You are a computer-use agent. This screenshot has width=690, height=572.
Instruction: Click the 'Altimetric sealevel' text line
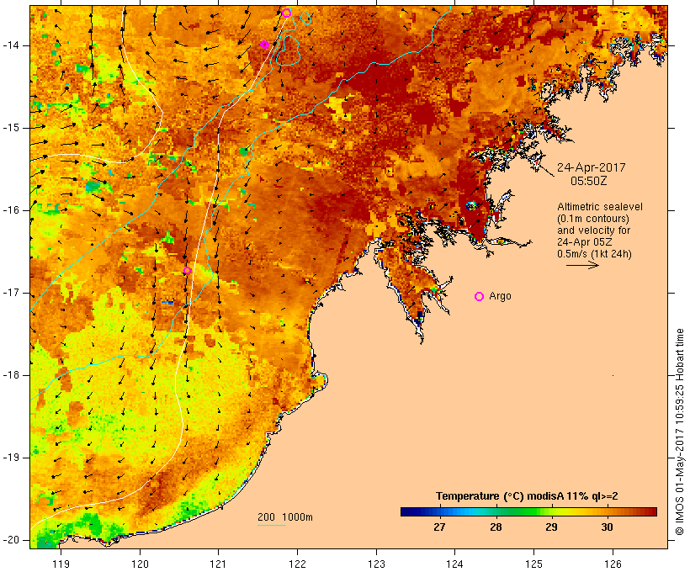[600, 207]
